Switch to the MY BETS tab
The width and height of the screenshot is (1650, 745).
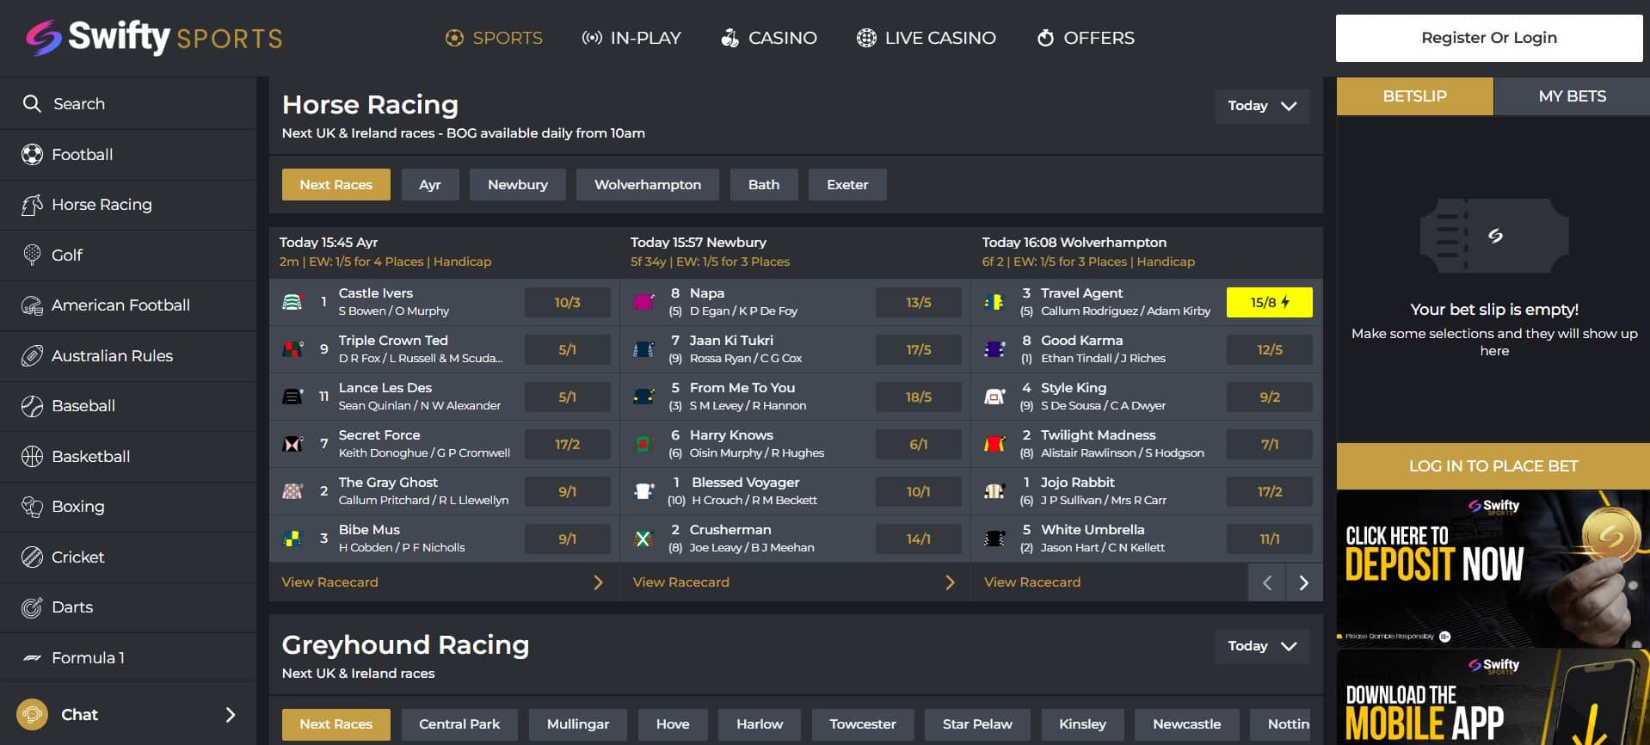1572,96
